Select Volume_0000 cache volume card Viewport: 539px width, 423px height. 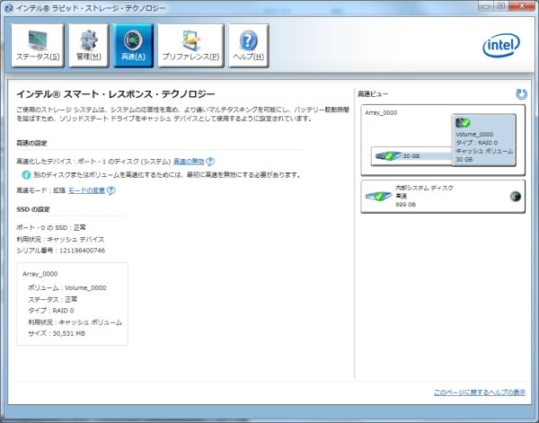pos(483,140)
